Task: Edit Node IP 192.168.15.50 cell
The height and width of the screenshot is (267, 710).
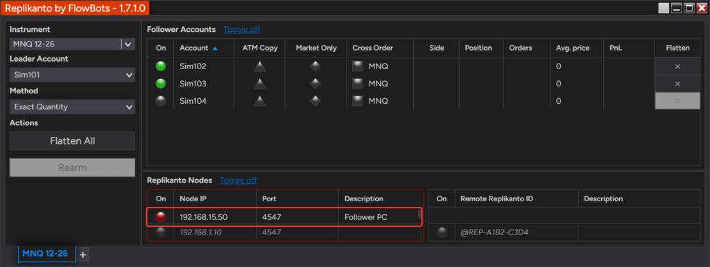Action: 215,217
